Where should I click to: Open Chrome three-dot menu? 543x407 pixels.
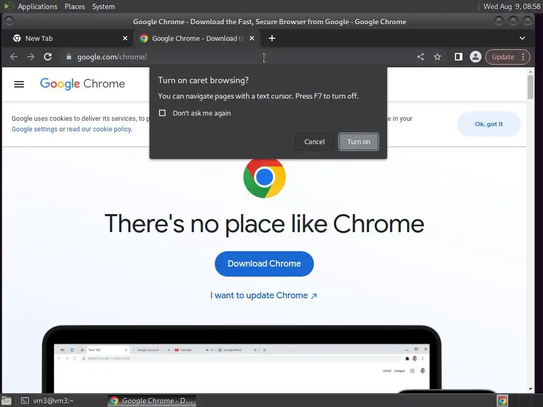(523, 57)
